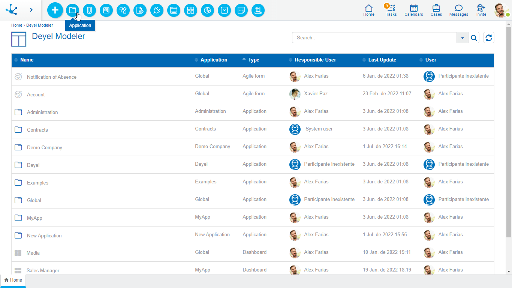Open the Deyel application row
The width and height of the screenshot is (512, 288).
click(253, 165)
